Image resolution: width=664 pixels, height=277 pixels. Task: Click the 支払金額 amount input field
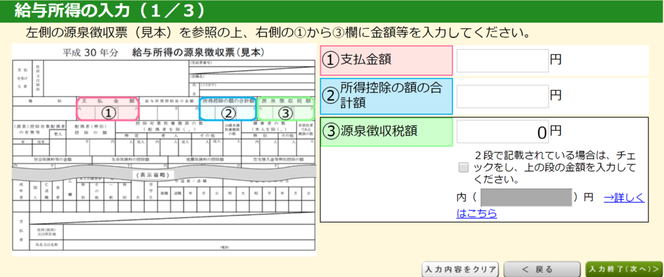point(503,60)
